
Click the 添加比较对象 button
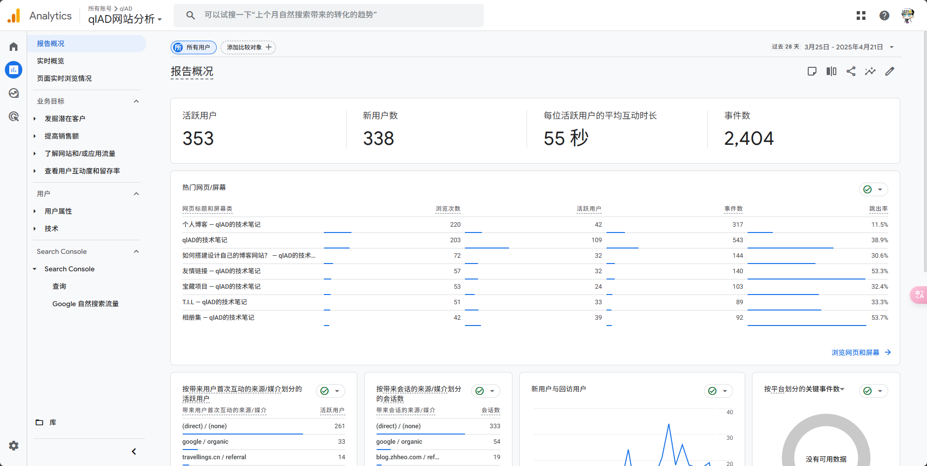point(248,47)
